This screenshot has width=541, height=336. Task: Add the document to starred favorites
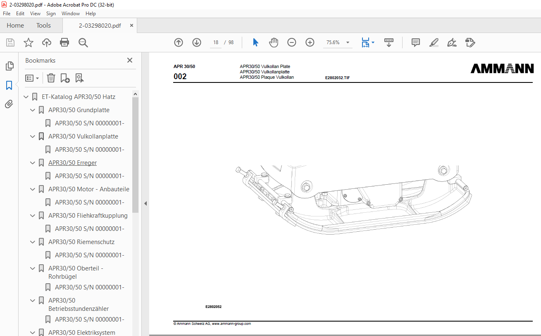(x=28, y=42)
